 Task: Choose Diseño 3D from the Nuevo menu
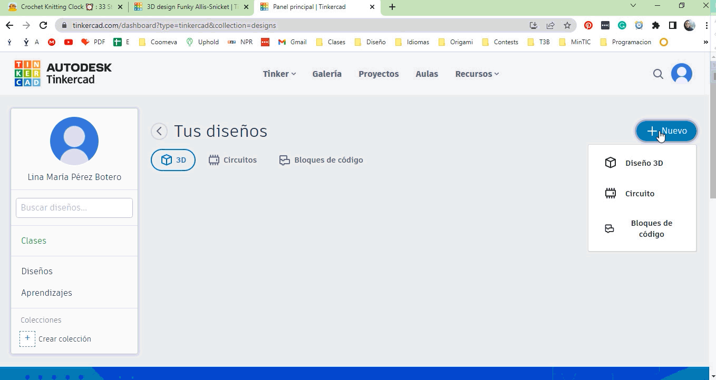pyautogui.click(x=644, y=163)
